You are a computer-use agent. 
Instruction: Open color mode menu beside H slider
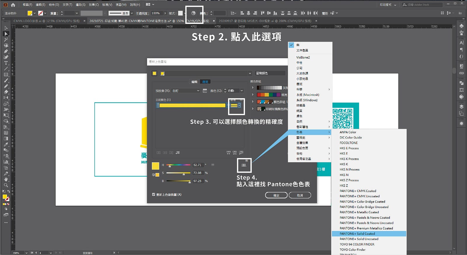pyautogui.click(x=213, y=165)
